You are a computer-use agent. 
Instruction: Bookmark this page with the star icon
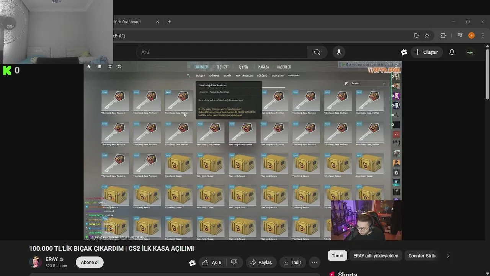coord(427,36)
